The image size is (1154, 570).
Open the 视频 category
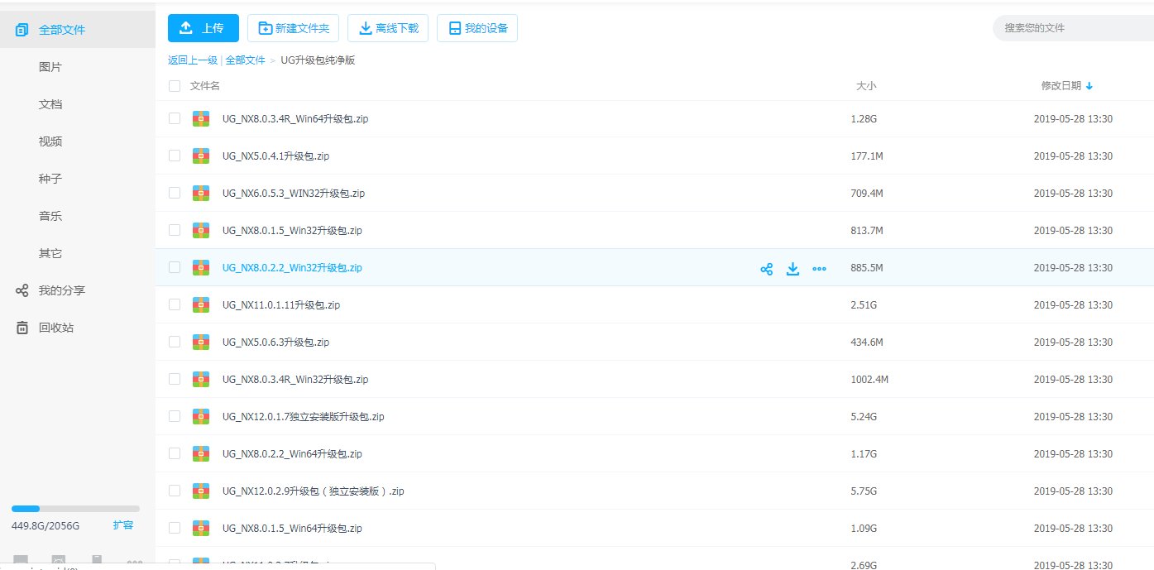point(50,141)
